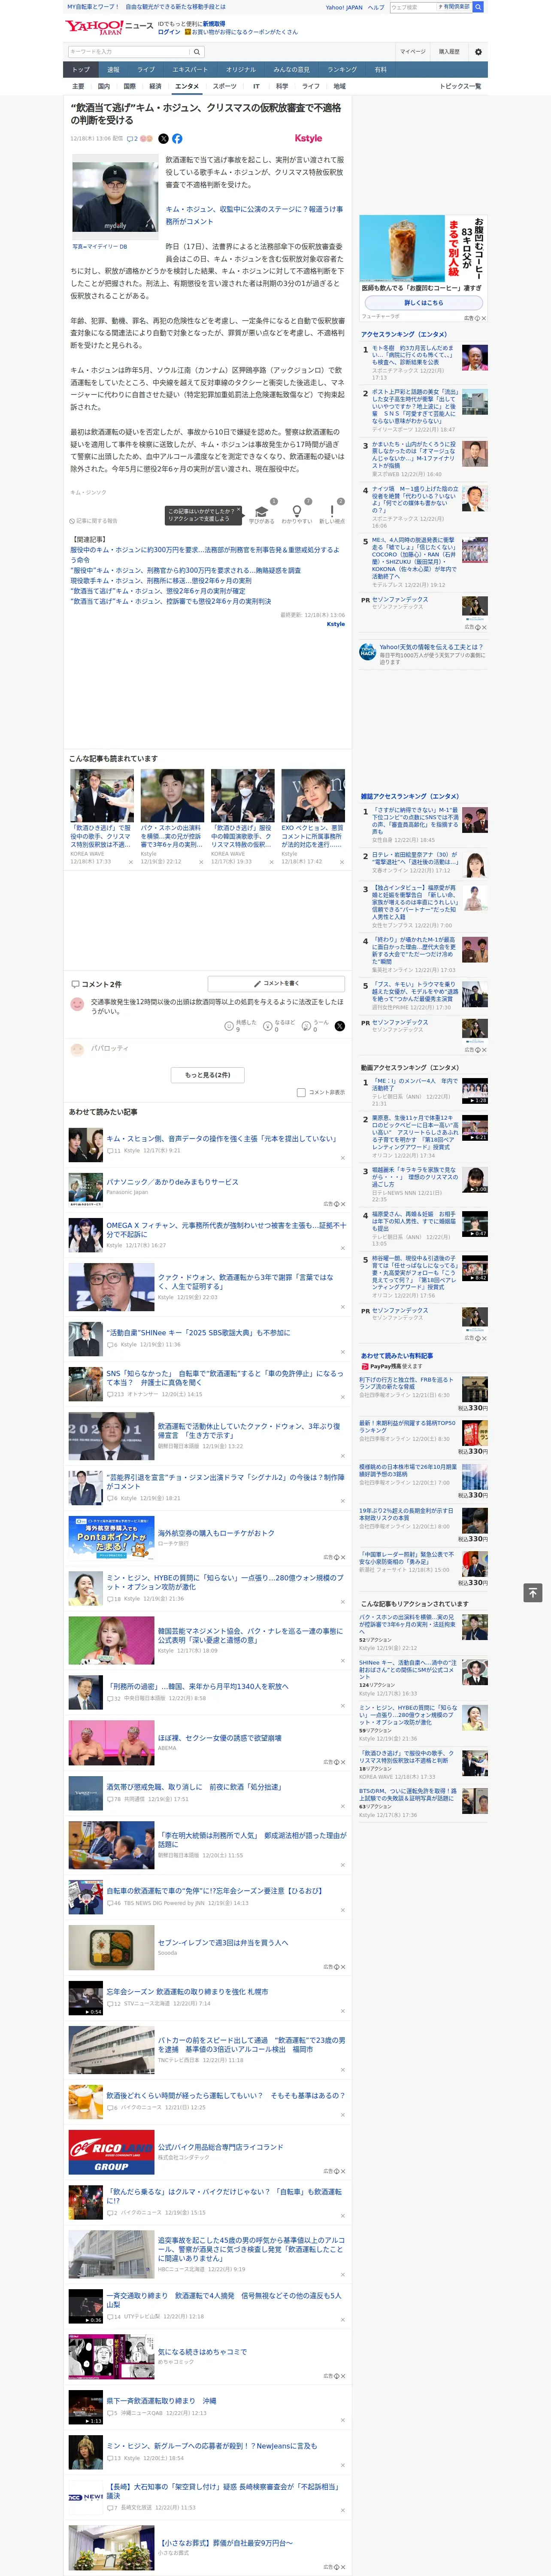This screenshot has width=551, height=2576.
Task: Click コメントを書く button
Action: tap(276, 983)
